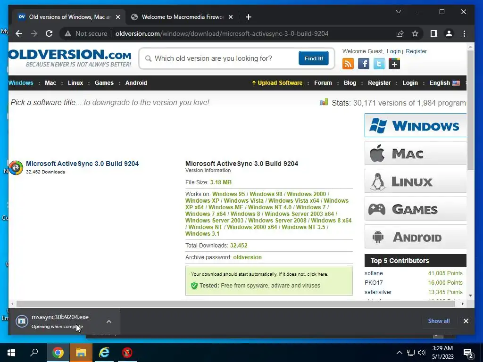
Task: Select Windows in the navigation bar
Action: click(21, 83)
